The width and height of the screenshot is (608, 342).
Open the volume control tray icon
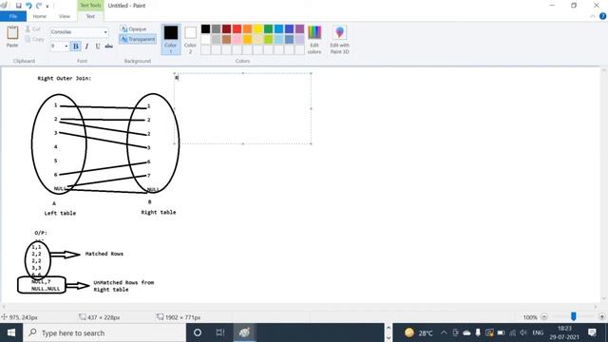point(523,332)
